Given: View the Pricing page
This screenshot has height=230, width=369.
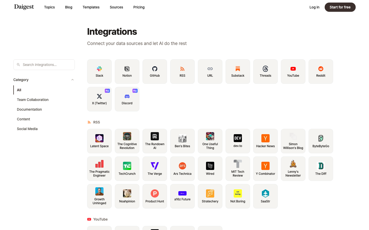Looking at the screenshot, I should point(139,7).
